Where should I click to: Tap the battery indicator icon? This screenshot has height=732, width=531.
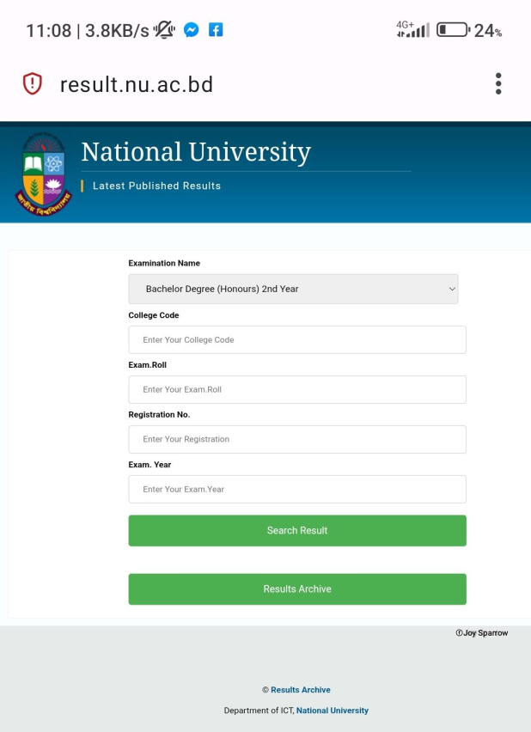point(453,31)
